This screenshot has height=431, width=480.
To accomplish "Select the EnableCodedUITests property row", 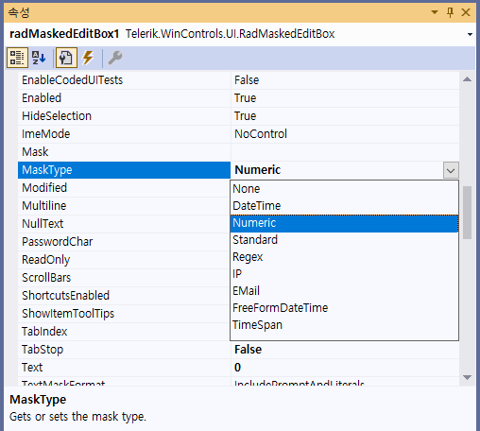I will [x=238, y=80].
